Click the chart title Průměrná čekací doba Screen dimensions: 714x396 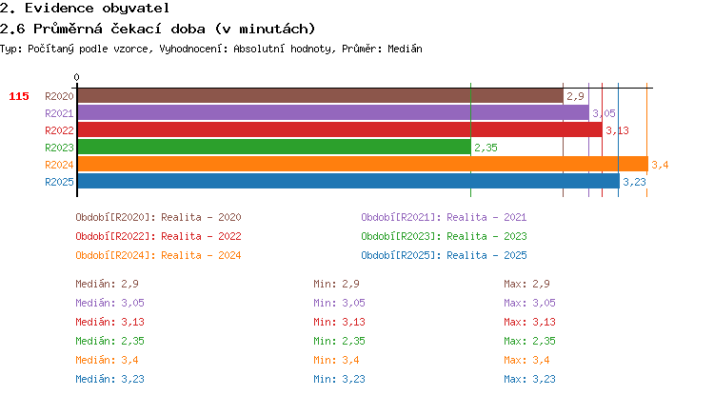[x=157, y=29]
